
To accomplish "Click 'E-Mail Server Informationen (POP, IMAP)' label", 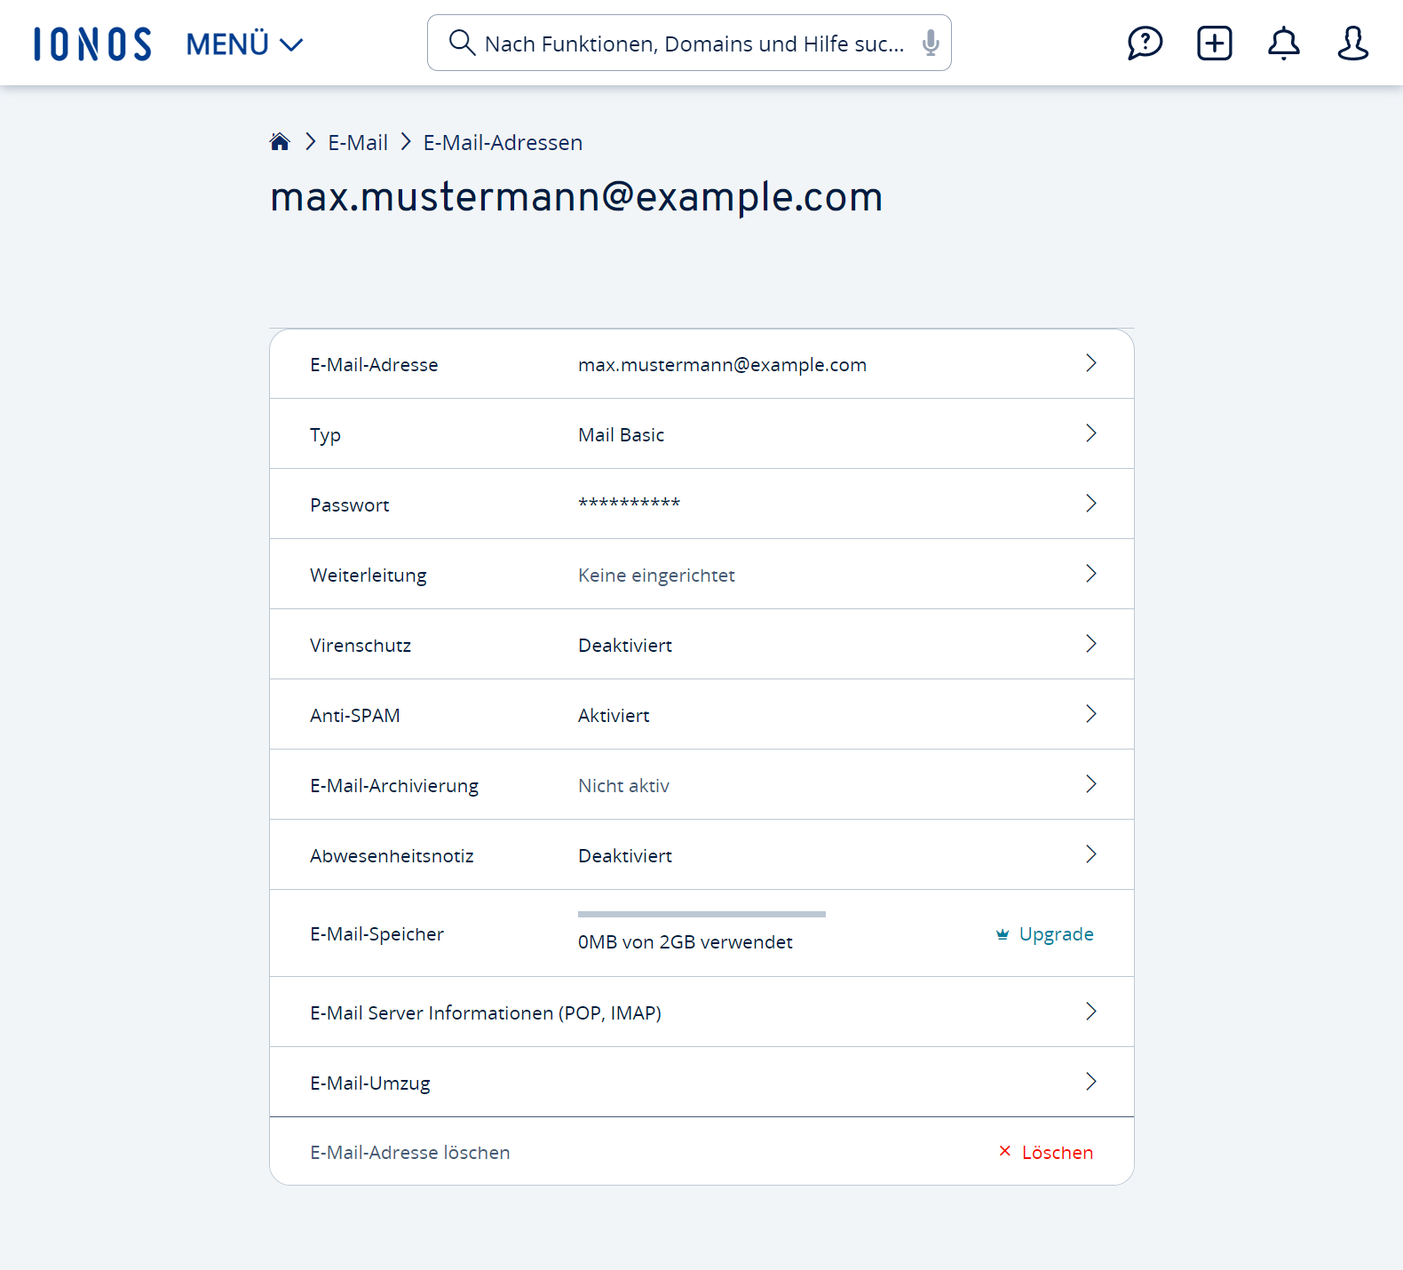I will click(x=486, y=1012).
